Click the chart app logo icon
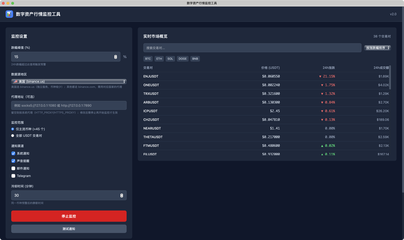This screenshot has width=404, height=240. 9,14
